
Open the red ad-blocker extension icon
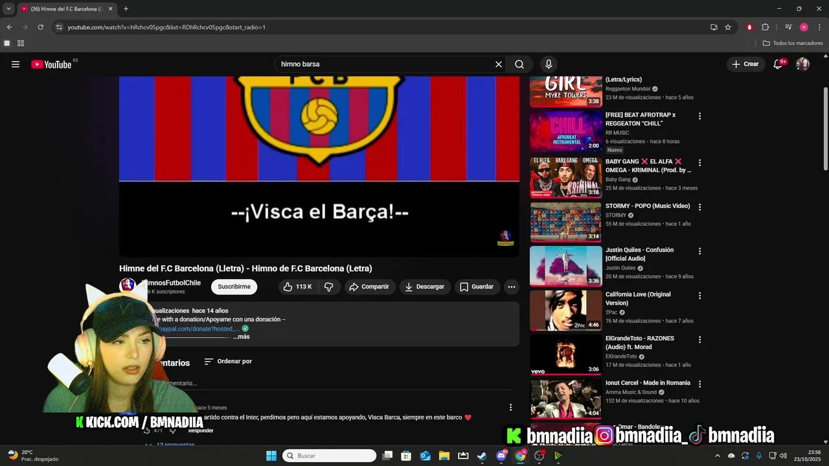pos(749,27)
